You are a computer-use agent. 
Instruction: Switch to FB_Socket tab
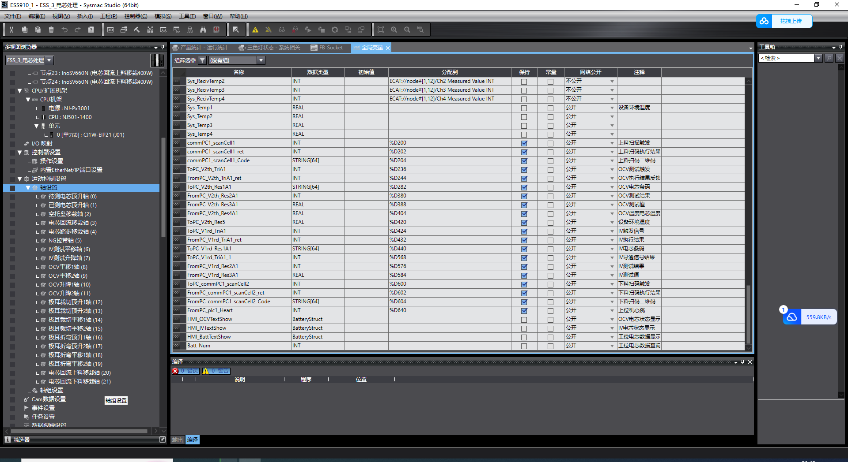[327, 48]
